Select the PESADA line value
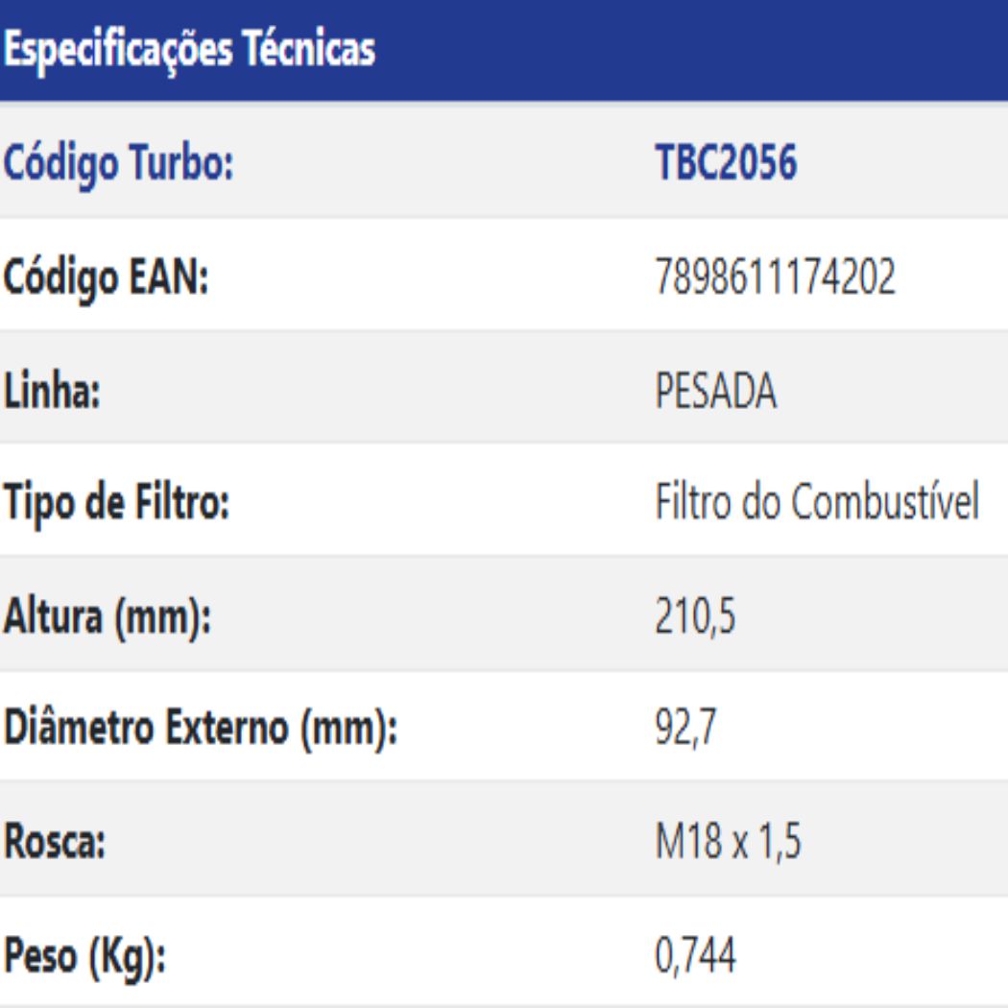This screenshot has height=1008, width=1008. click(x=716, y=393)
